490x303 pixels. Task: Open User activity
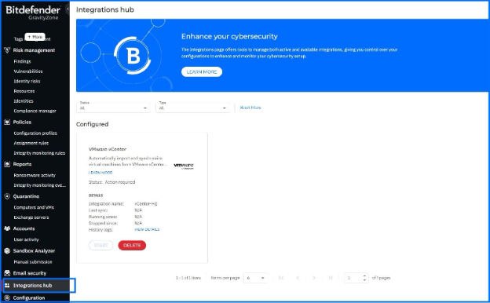[26, 239]
